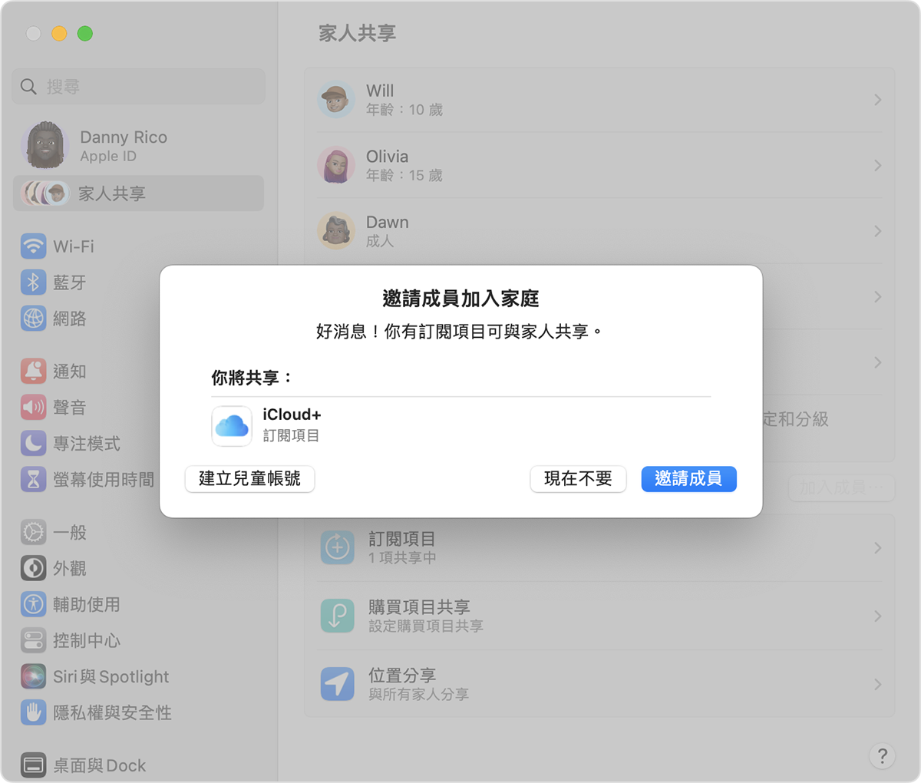Open 藍牙 settings from the sidebar
921x783 pixels.
pos(34,282)
